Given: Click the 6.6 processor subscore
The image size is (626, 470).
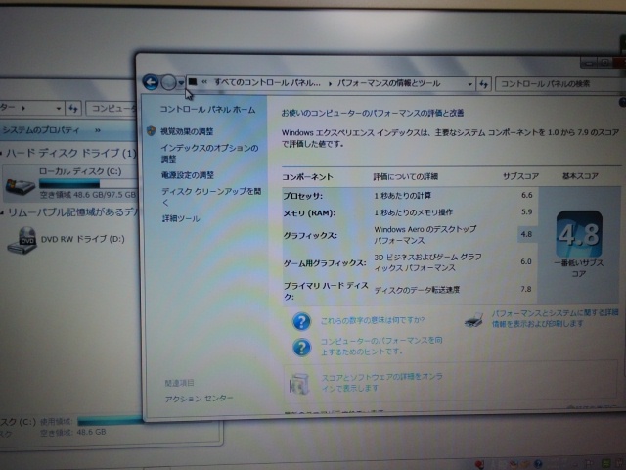Looking at the screenshot, I should [526, 195].
